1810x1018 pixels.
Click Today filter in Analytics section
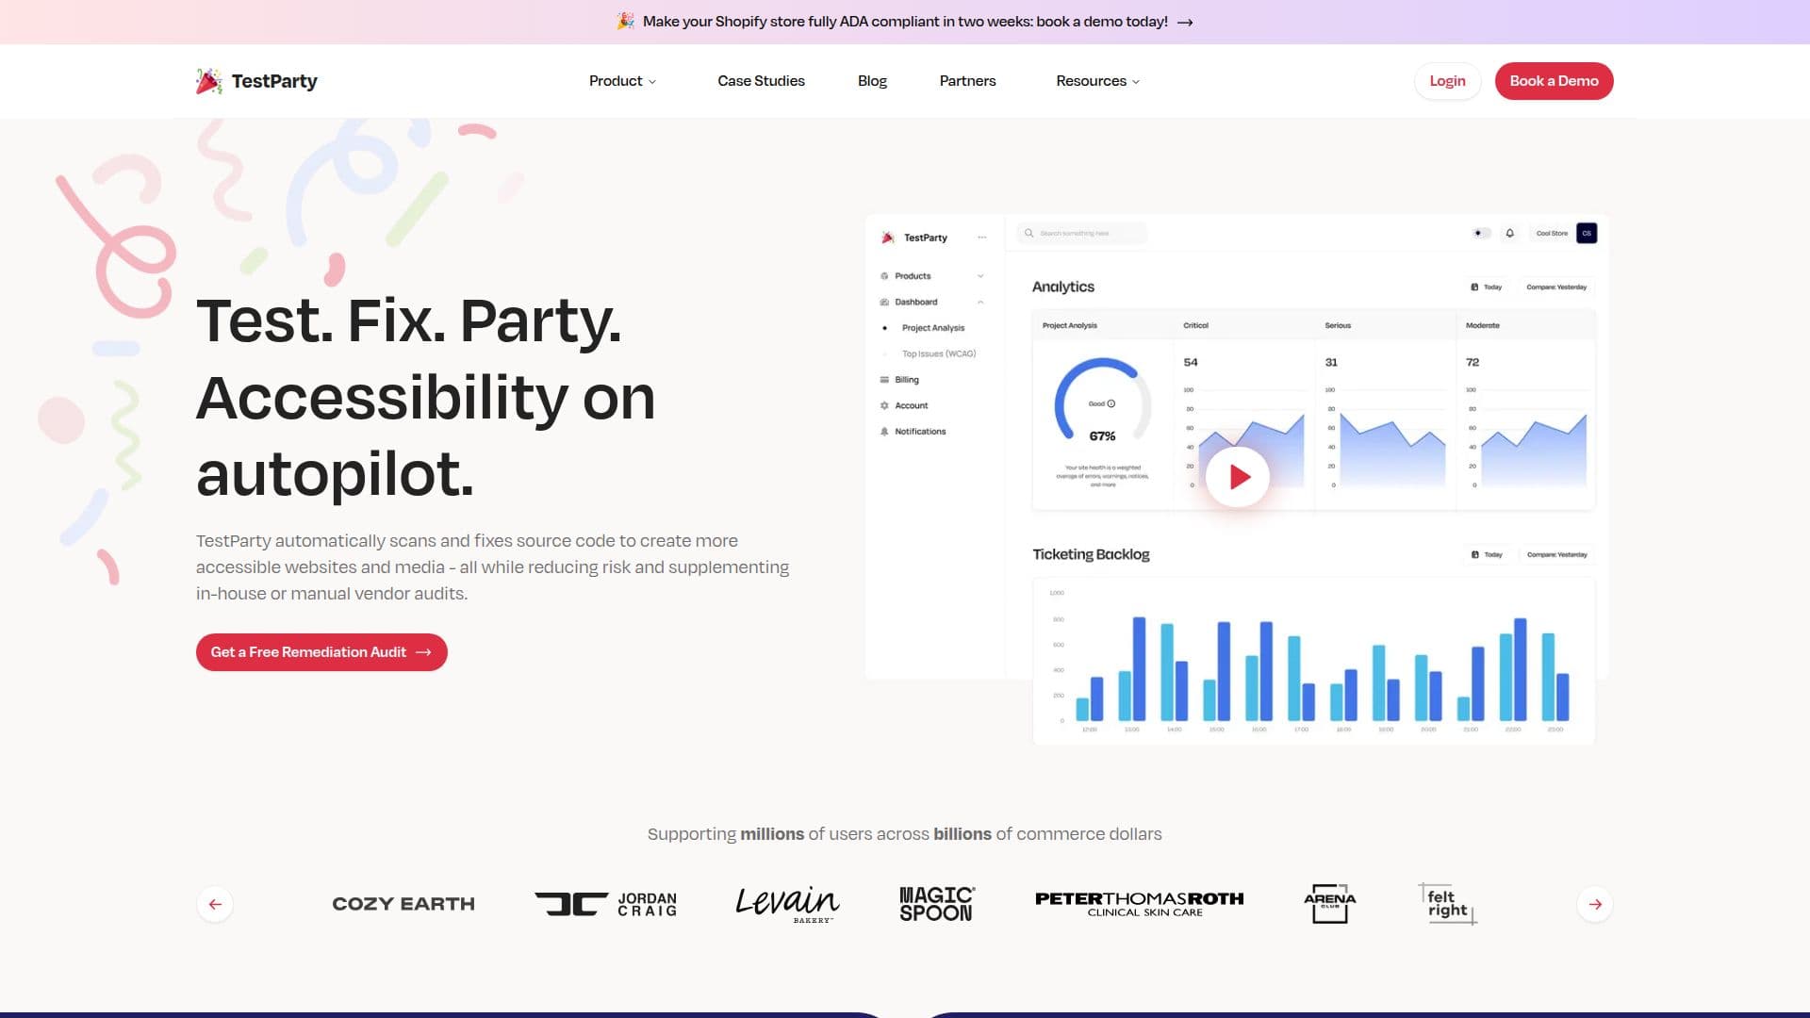tap(1488, 287)
